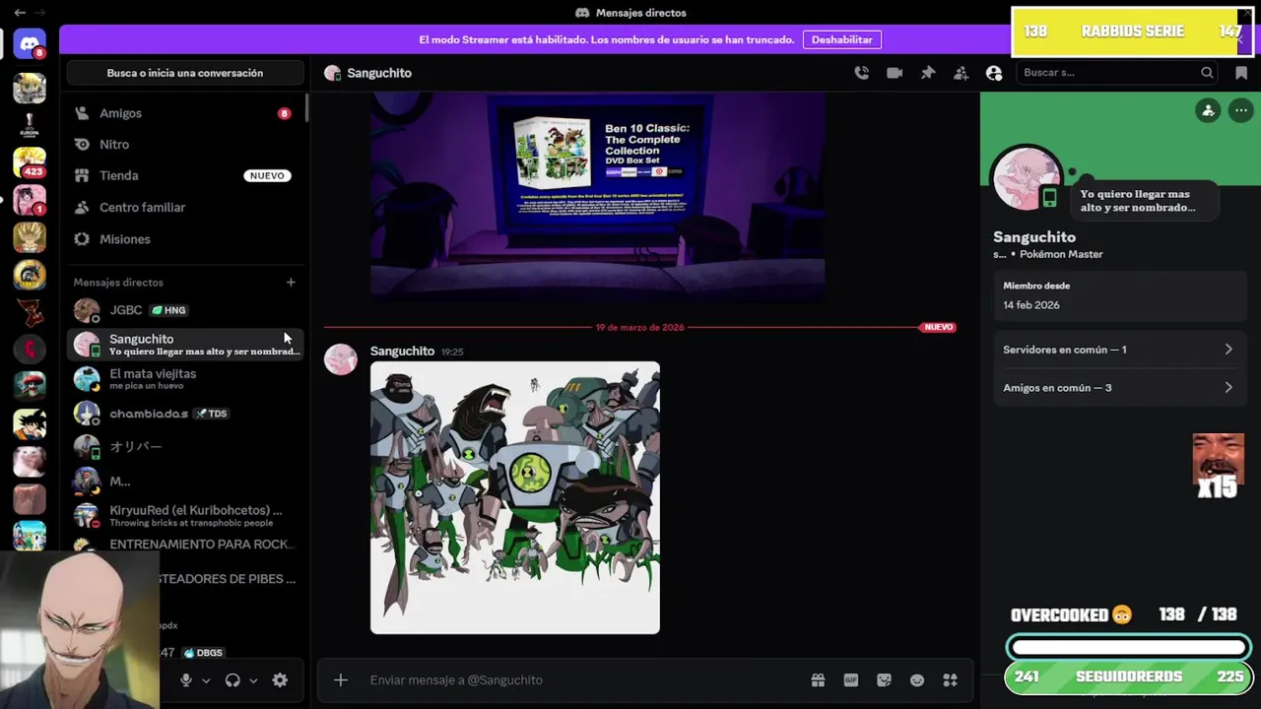Deafen with the headphones icon
This screenshot has height=709, width=1261.
click(232, 680)
